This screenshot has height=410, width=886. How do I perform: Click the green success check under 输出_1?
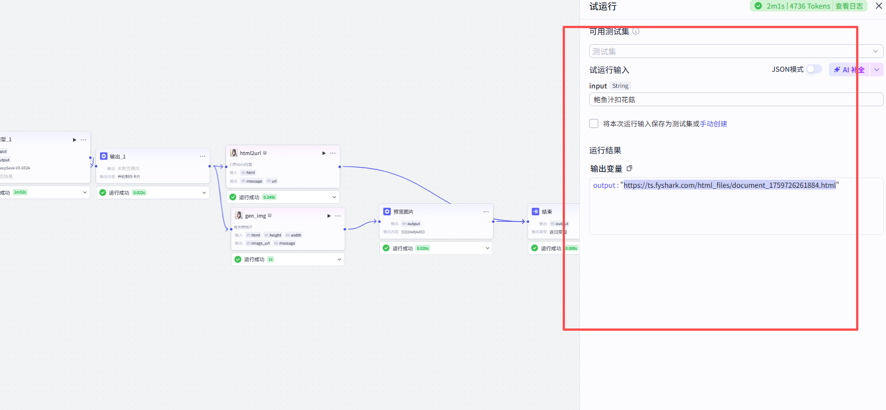102,193
